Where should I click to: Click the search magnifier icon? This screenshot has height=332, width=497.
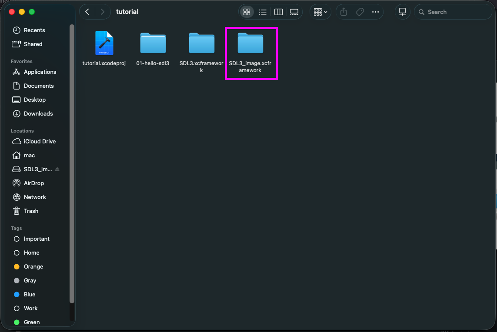(x=421, y=12)
